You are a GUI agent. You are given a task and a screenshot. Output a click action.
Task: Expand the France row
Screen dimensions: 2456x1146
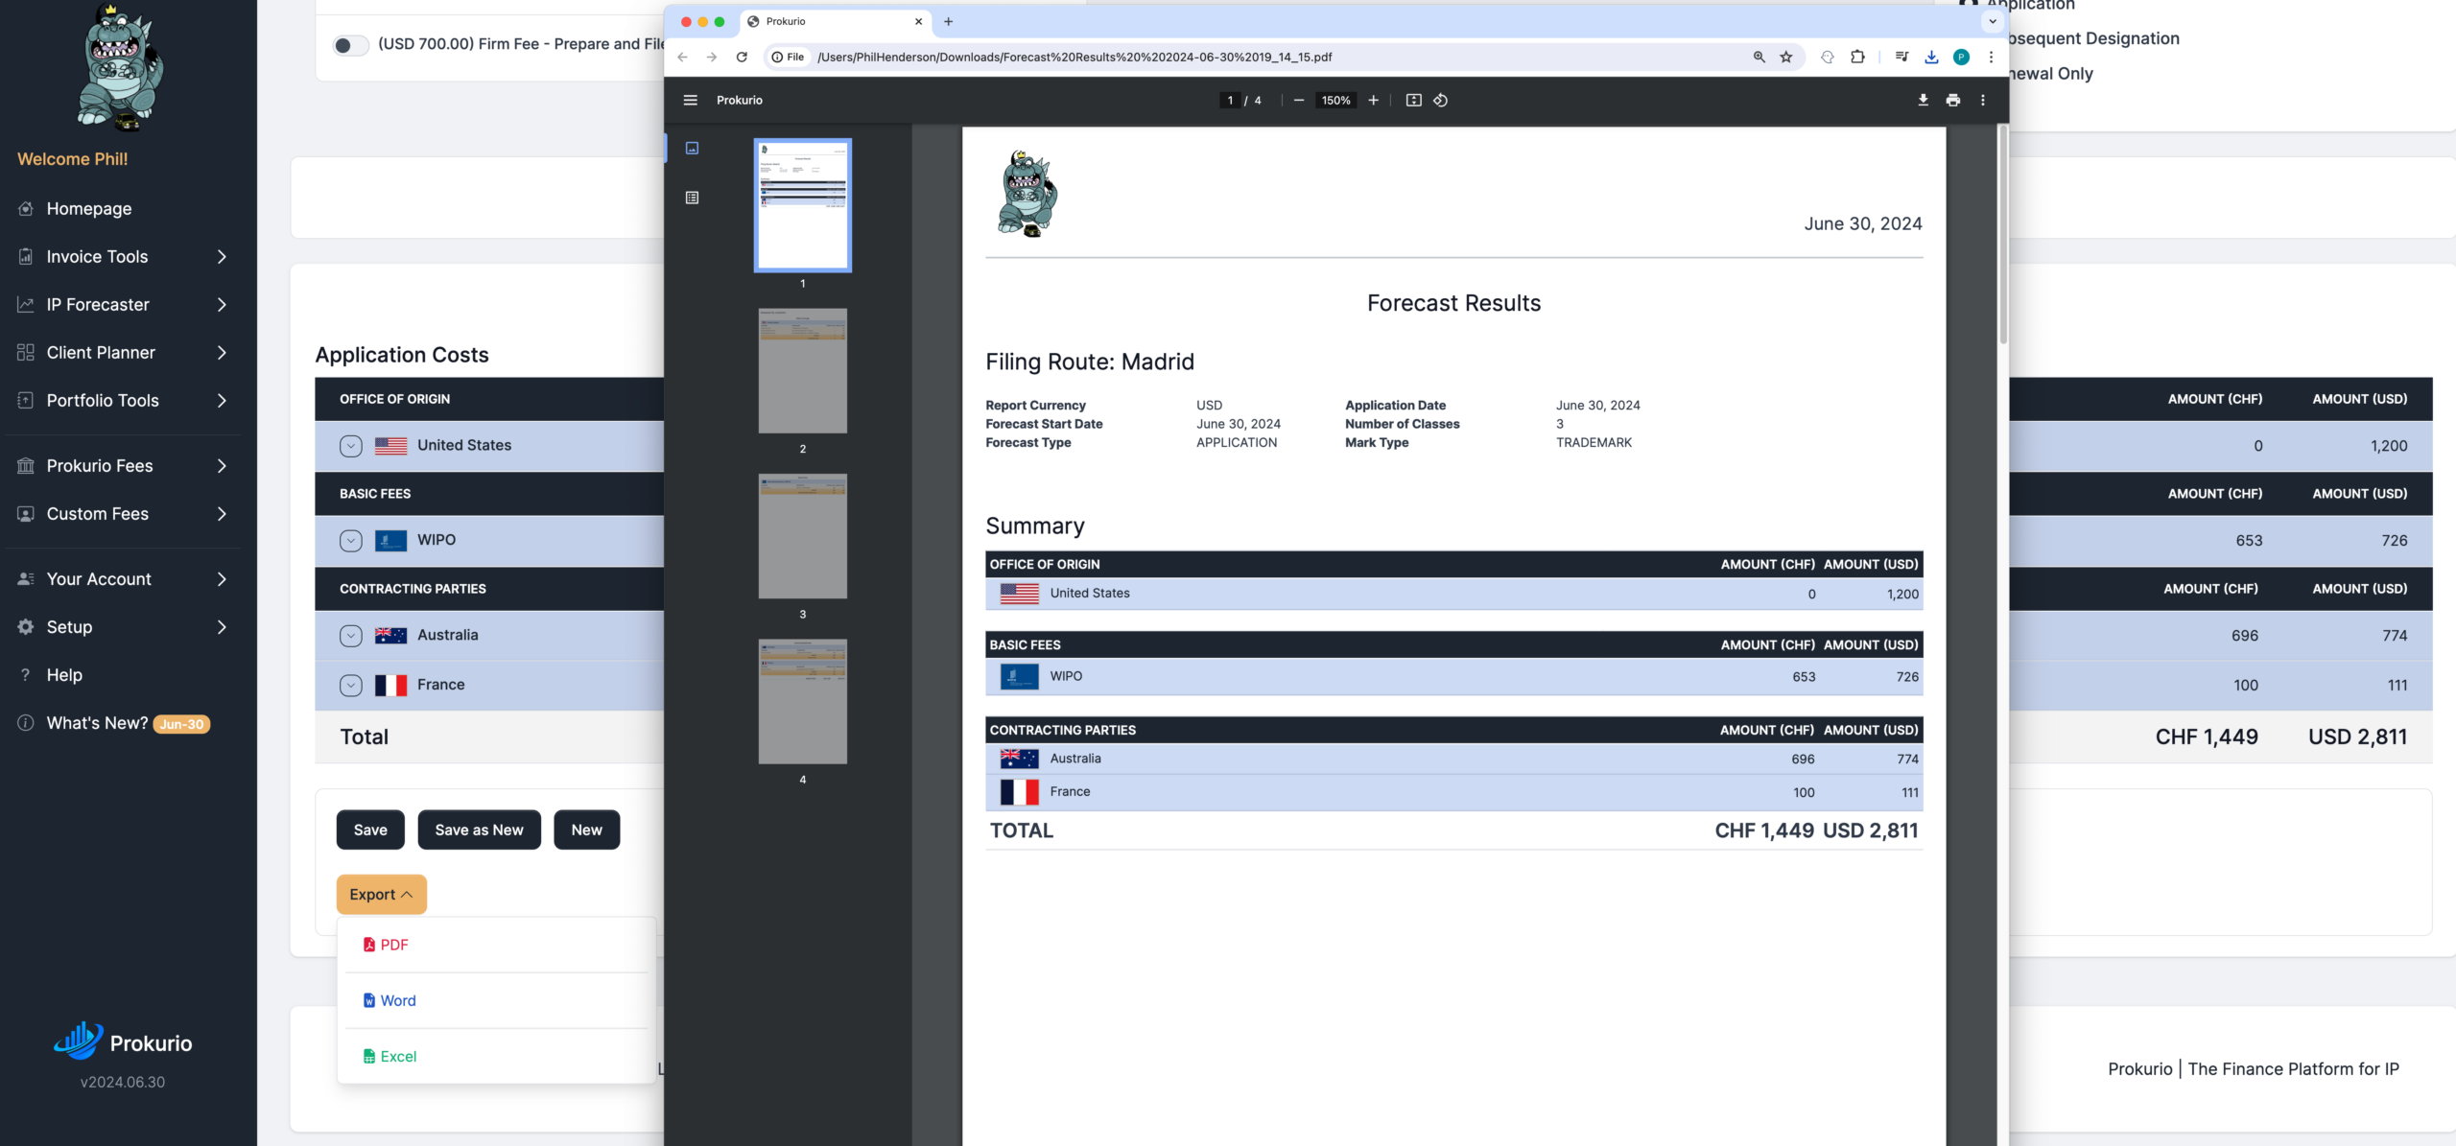click(x=350, y=686)
